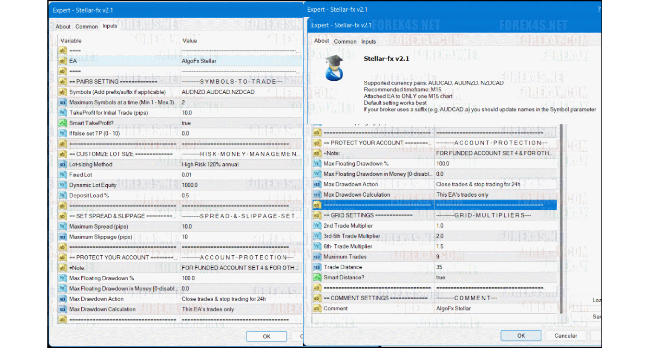Click the integer icon beside Maximum Symbols
This screenshot has height=348, width=650.
pyautogui.click(x=63, y=102)
